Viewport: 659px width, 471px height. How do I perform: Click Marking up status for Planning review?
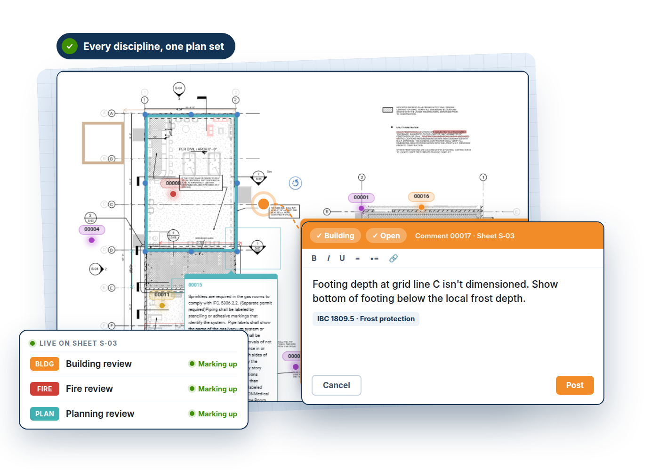coord(213,414)
